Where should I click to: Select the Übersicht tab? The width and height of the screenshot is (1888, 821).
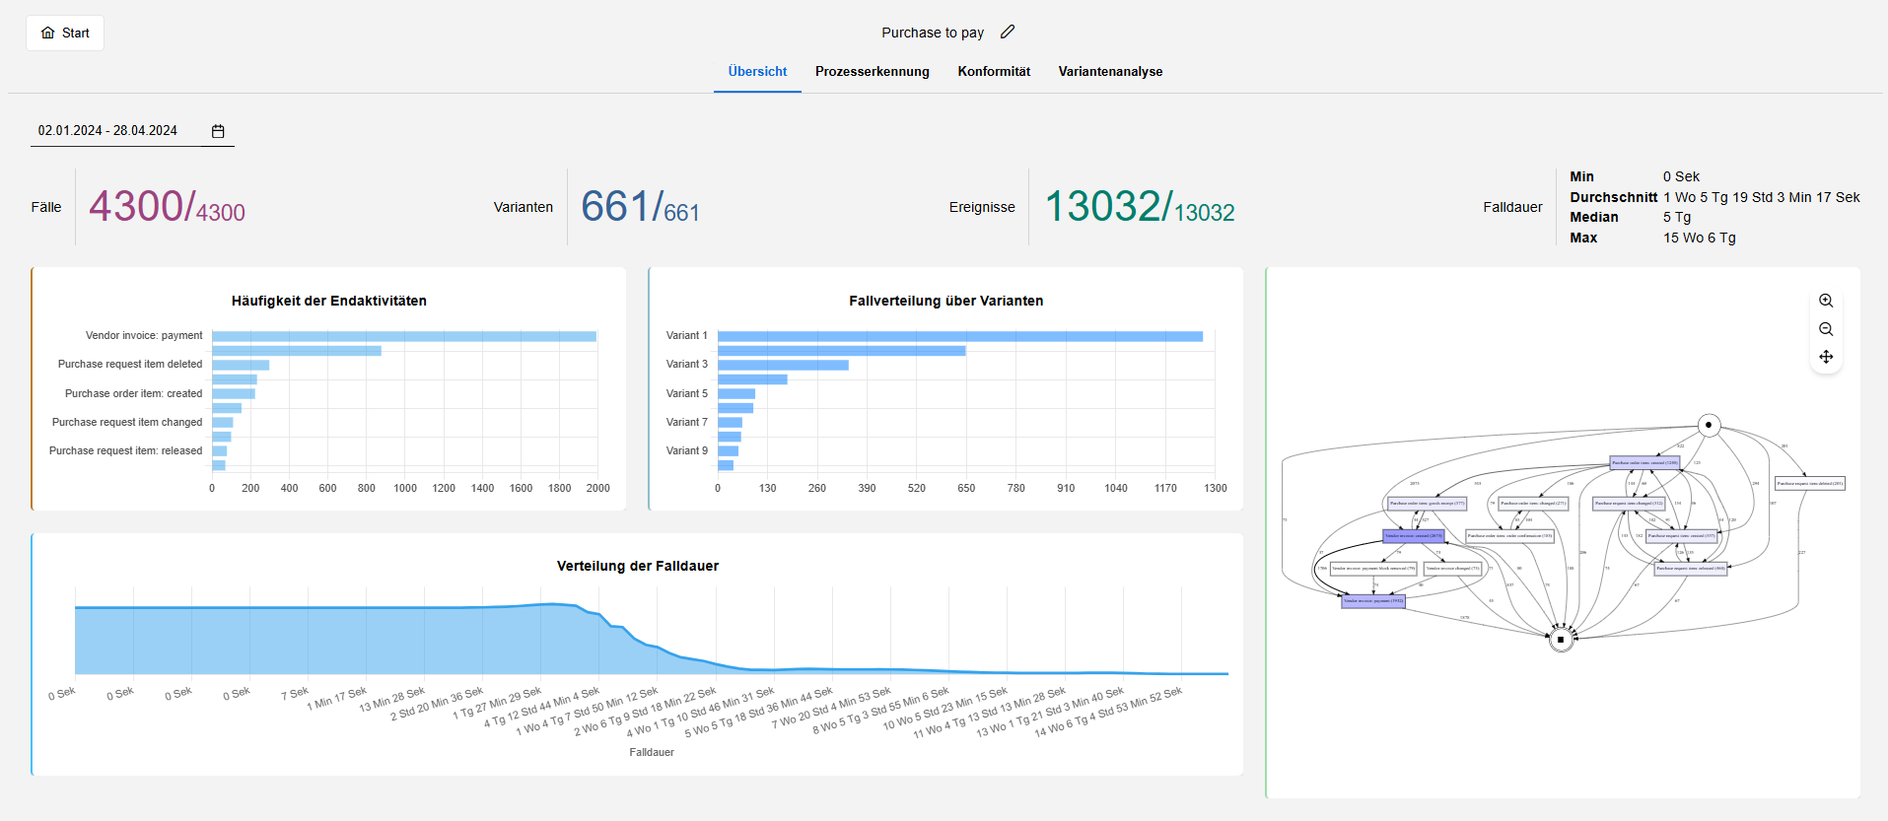757,71
